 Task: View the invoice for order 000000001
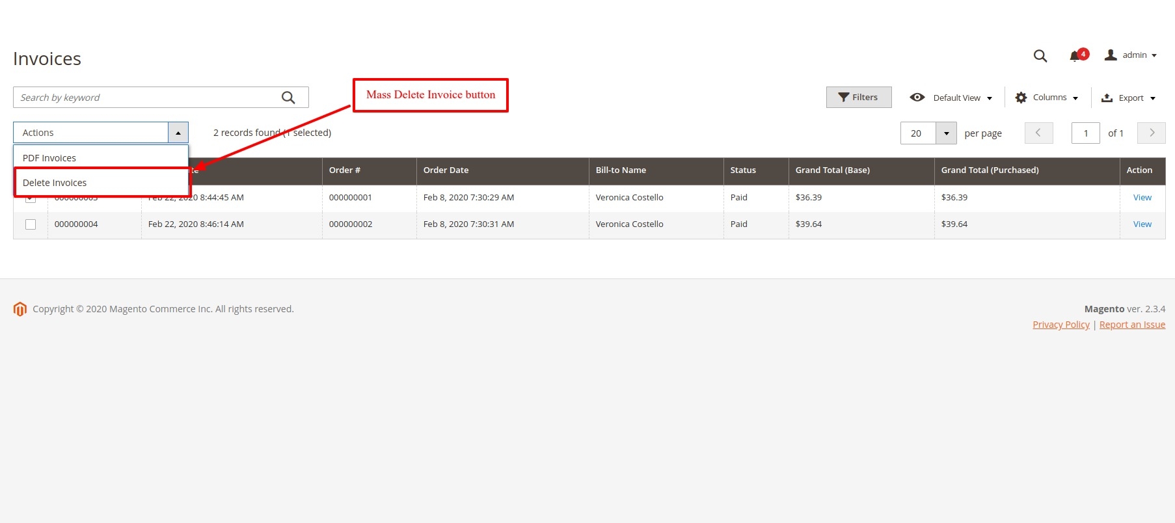point(1142,198)
